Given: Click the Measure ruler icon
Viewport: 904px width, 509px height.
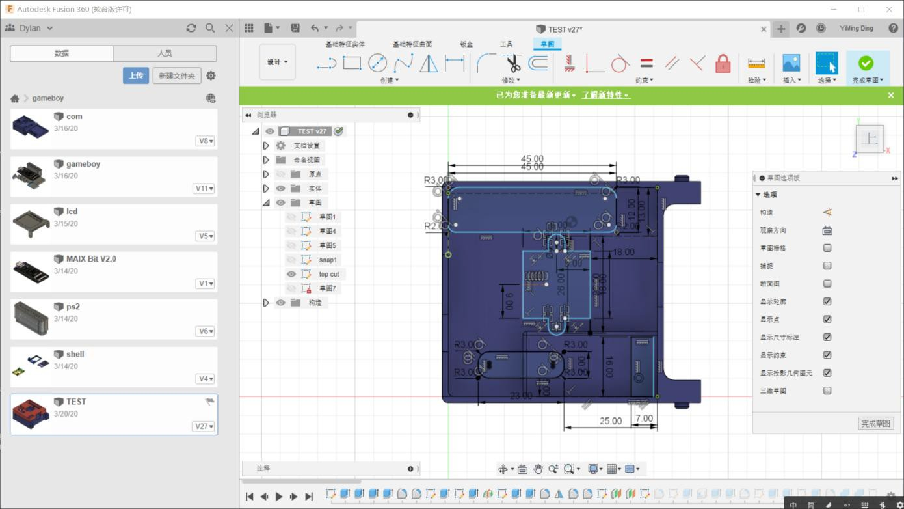Looking at the screenshot, I should pyautogui.click(x=756, y=63).
